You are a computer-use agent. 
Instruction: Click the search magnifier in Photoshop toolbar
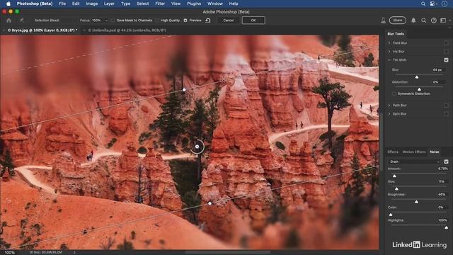coord(423,21)
